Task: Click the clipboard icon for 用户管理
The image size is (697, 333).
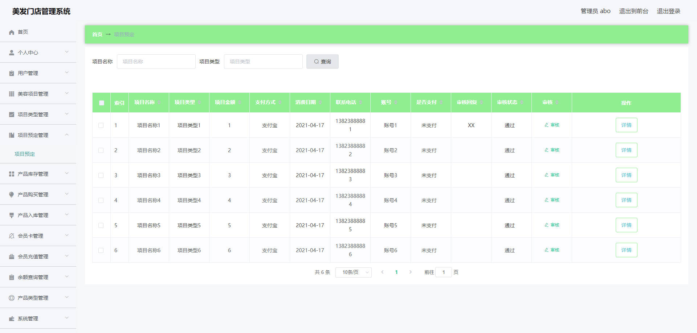Action: click(x=12, y=73)
